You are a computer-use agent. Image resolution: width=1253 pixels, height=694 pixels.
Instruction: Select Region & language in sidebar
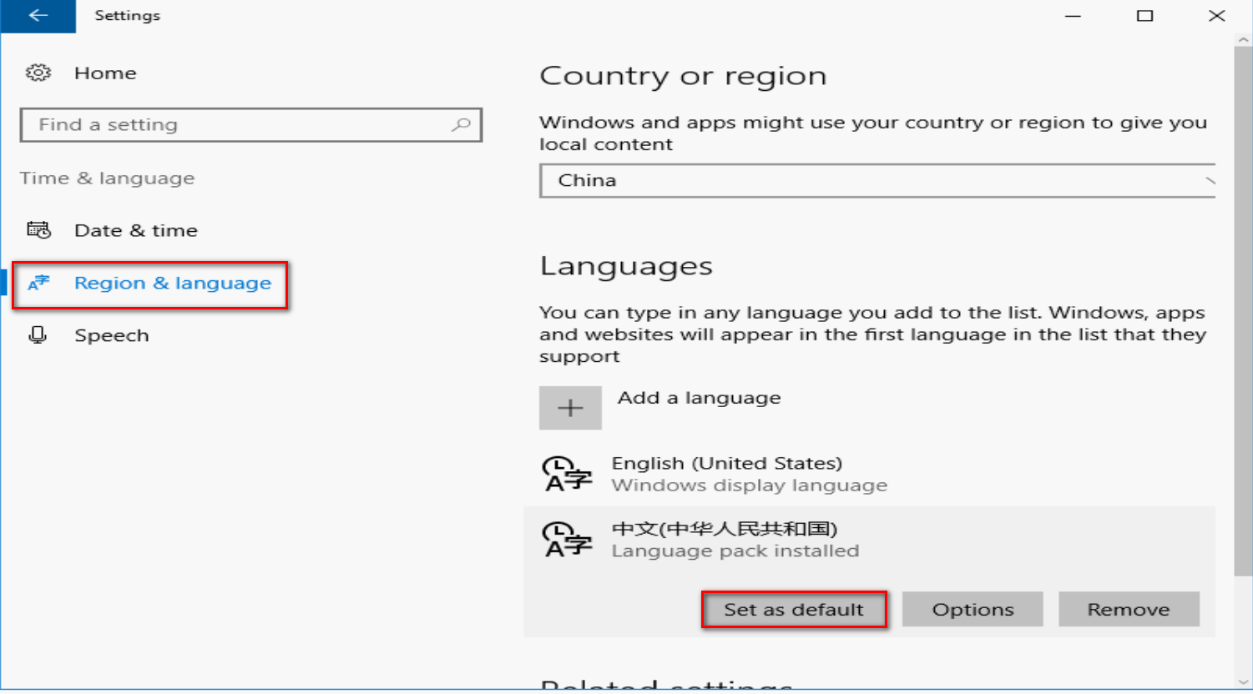(172, 284)
